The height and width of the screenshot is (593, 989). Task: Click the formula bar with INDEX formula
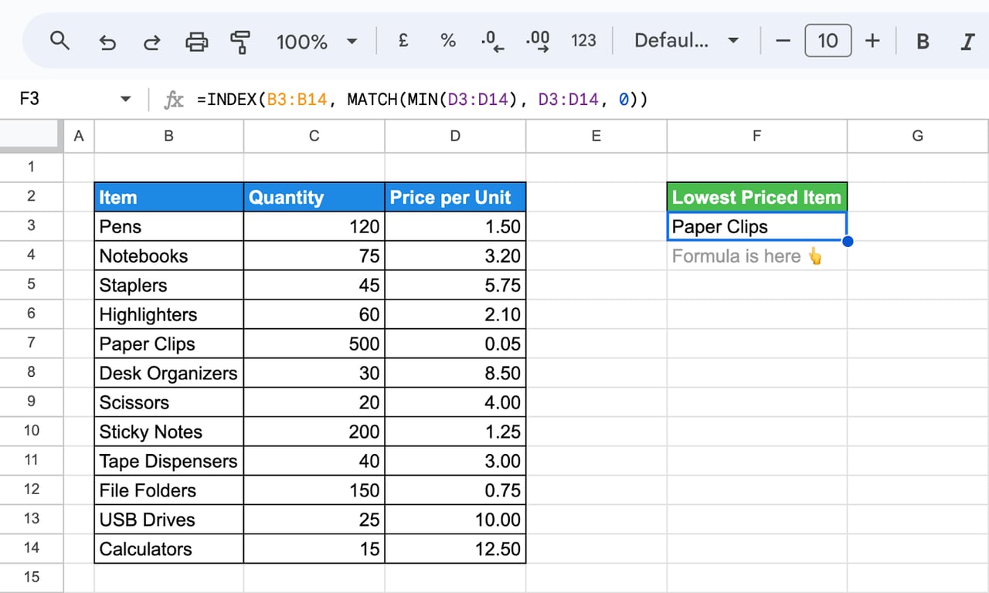click(587, 100)
